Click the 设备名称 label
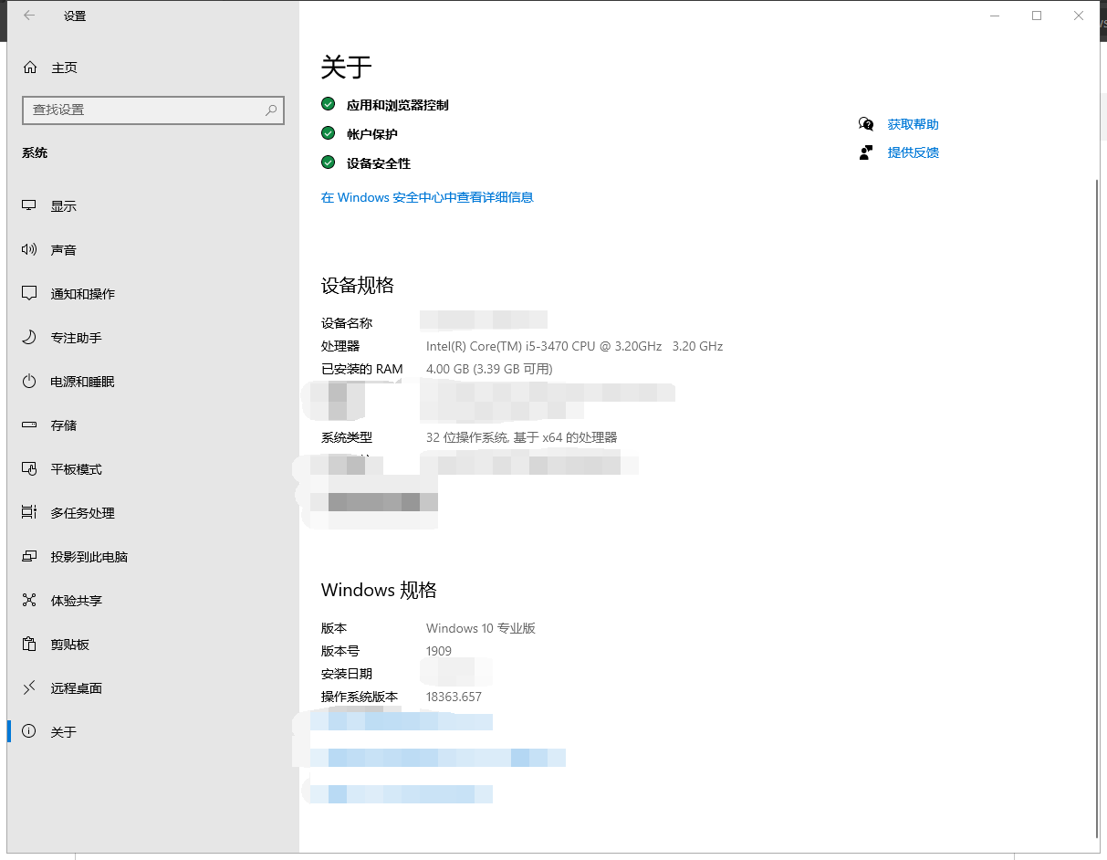 (x=347, y=323)
